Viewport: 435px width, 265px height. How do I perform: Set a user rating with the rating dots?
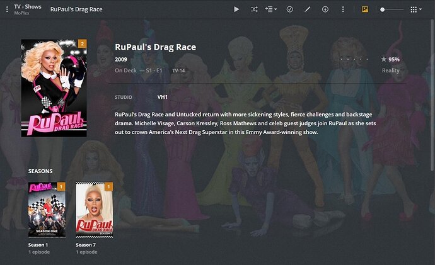point(354,59)
